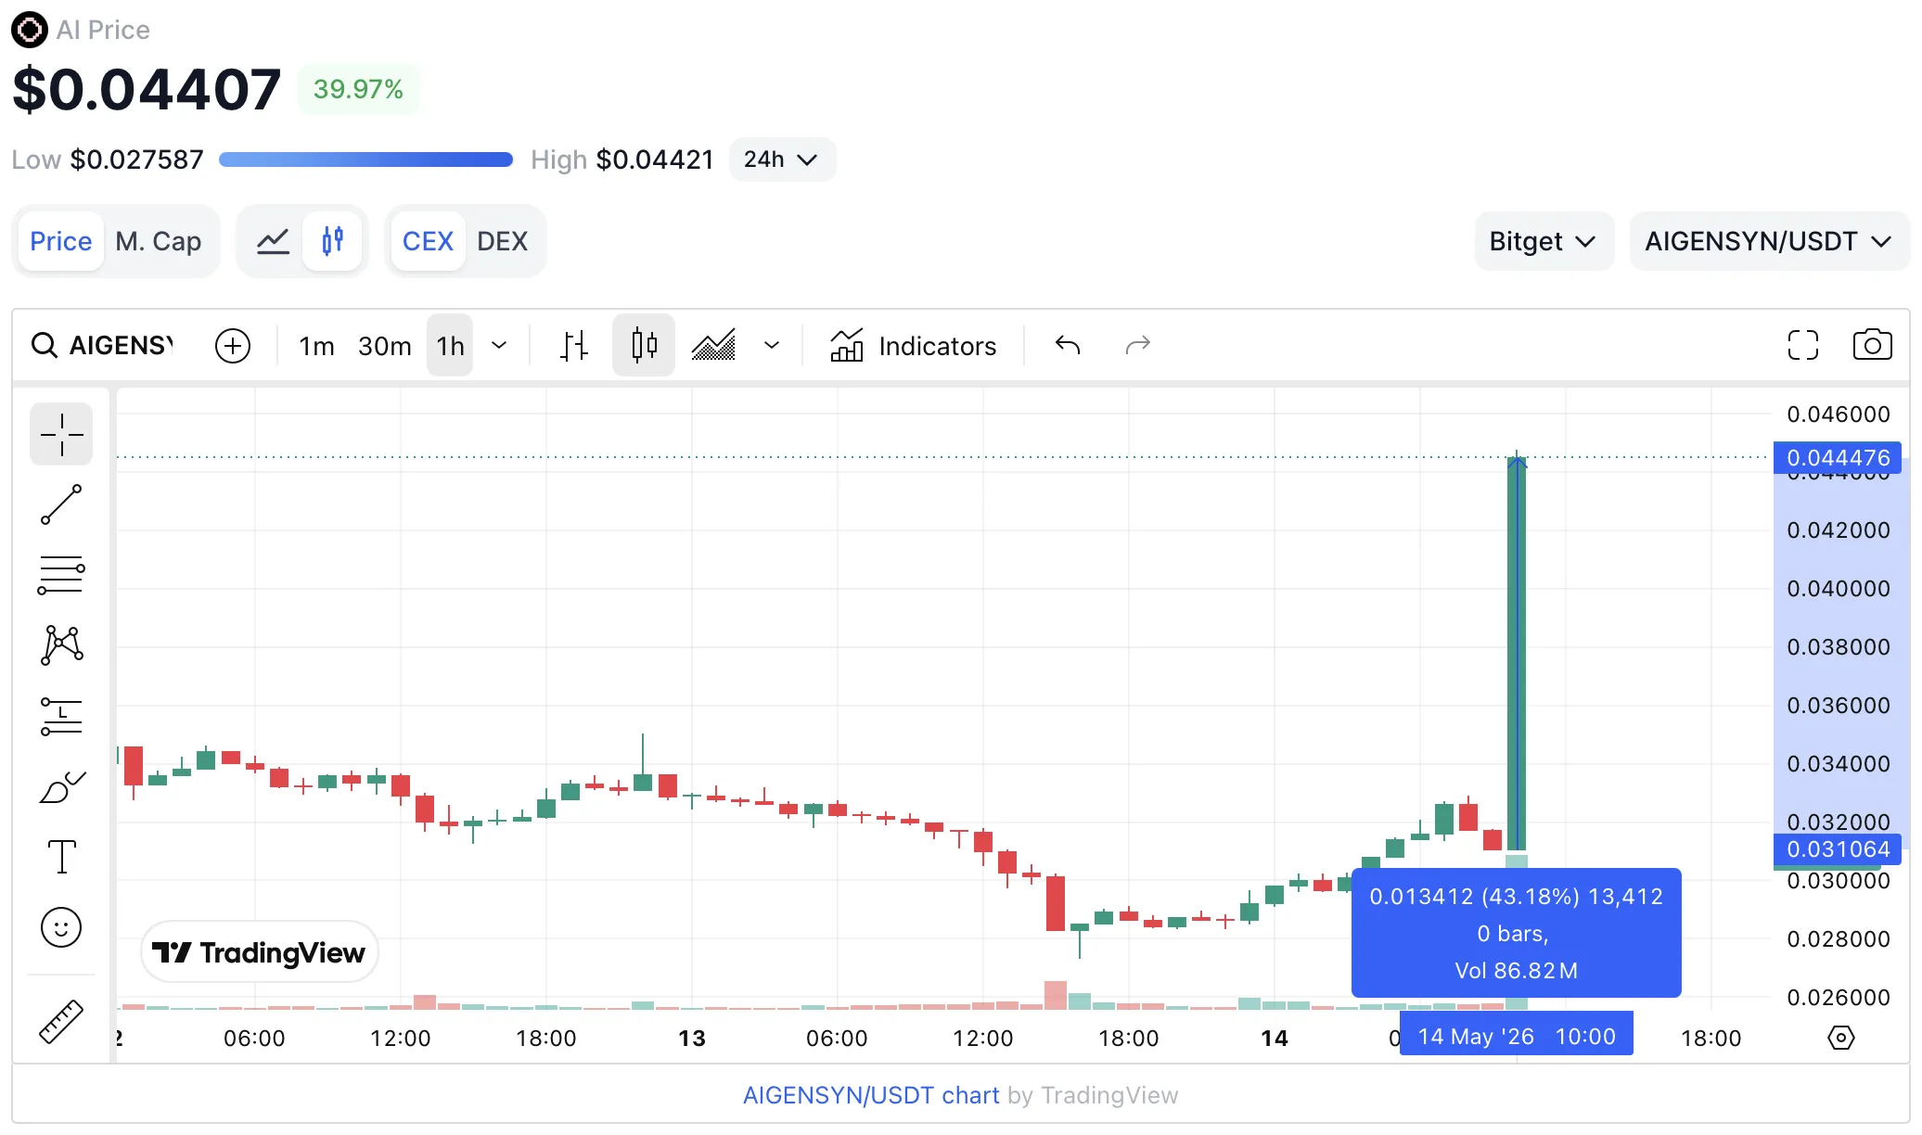Open chart axis settings gear icon
Image resolution: width=1922 pixels, height=1135 pixels.
tap(1841, 1038)
